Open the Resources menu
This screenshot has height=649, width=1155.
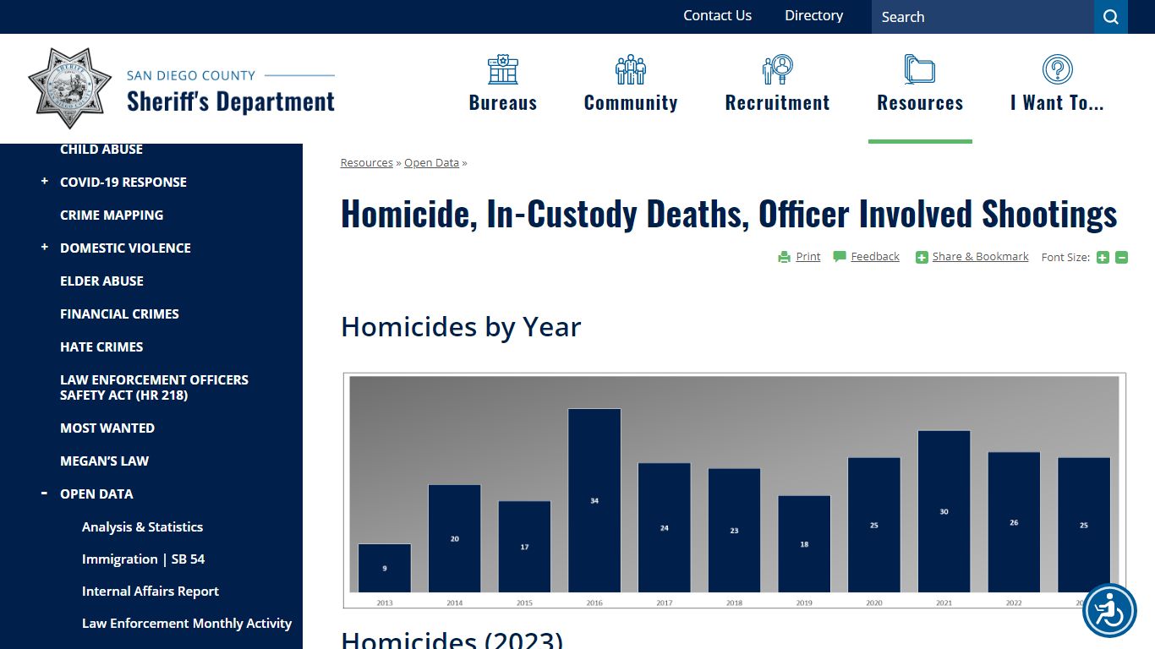(920, 102)
